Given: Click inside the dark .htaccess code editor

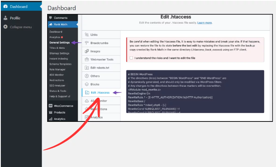Looking at the screenshot, I should point(195,91).
